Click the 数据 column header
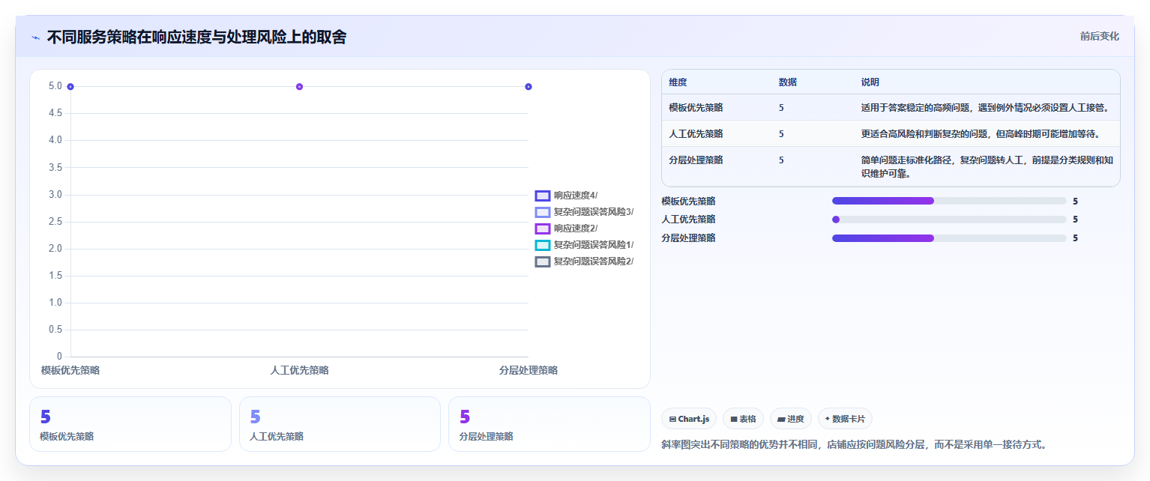1150x481 pixels. point(788,82)
